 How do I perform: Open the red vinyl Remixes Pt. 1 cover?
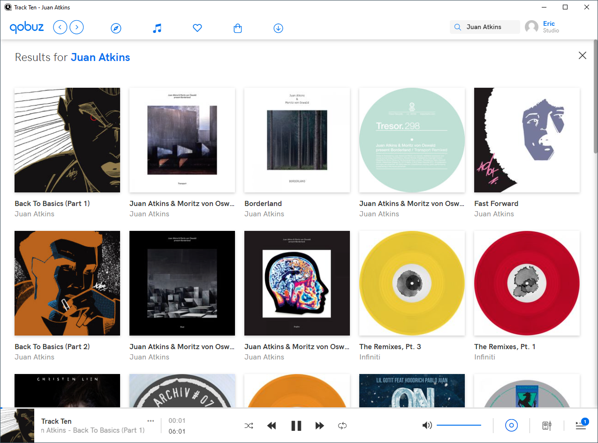click(527, 283)
